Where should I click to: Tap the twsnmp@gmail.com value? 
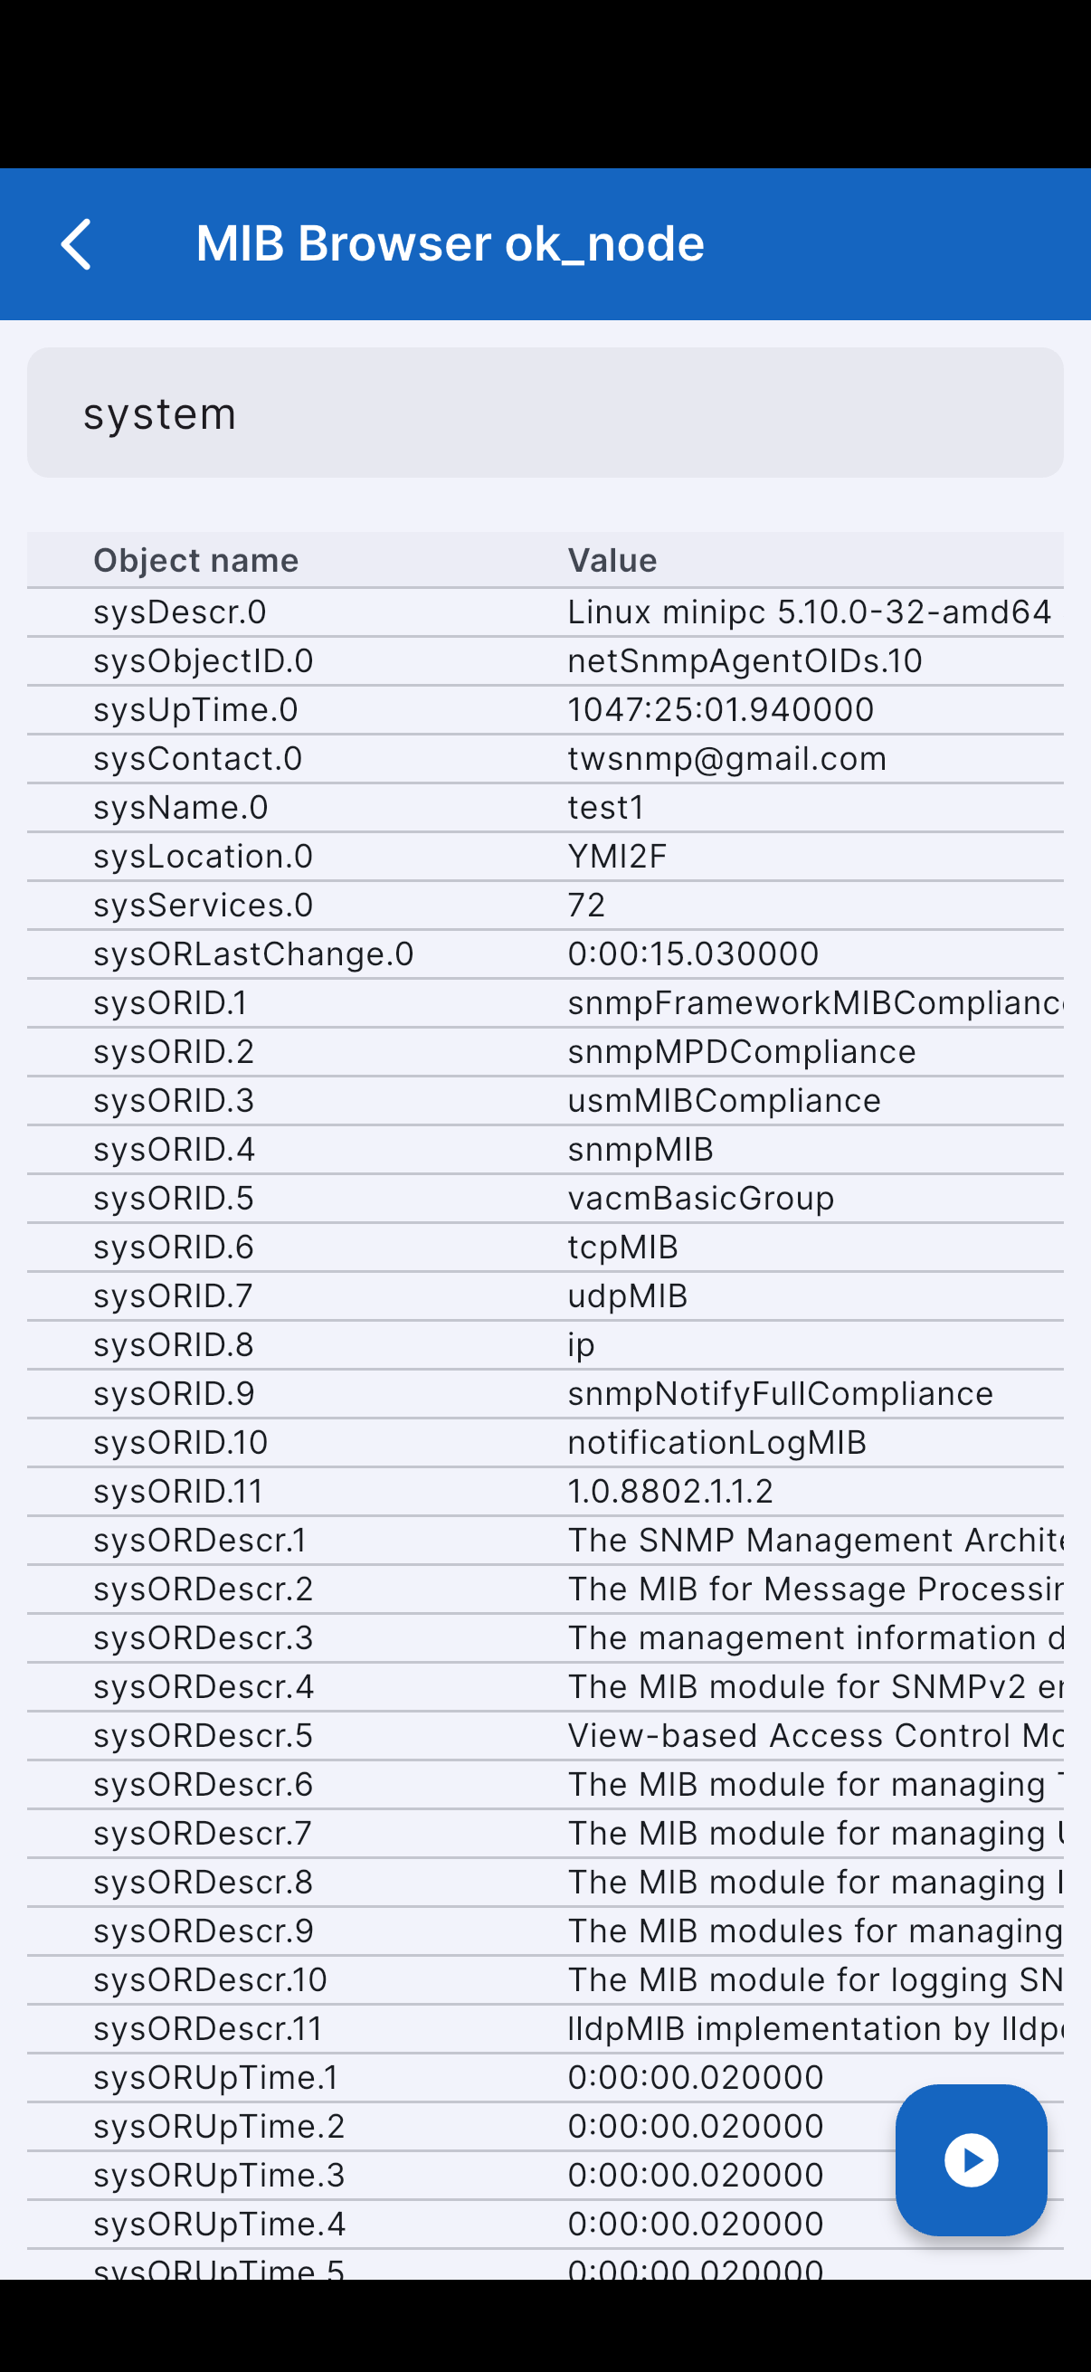click(727, 759)
